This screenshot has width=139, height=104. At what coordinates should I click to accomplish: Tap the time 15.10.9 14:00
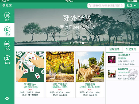coord(33,92)
